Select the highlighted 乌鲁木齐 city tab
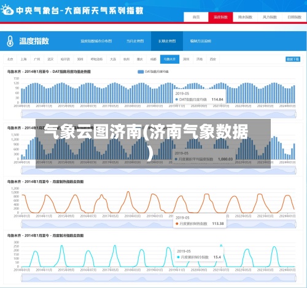This screenshot has height=288, width=307. click(x=169, y=59)
